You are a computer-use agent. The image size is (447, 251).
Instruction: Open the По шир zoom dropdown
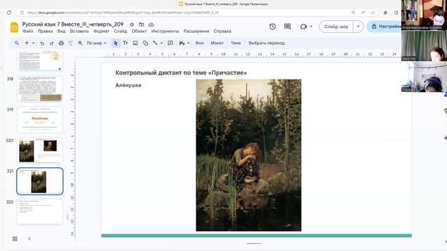96,43
